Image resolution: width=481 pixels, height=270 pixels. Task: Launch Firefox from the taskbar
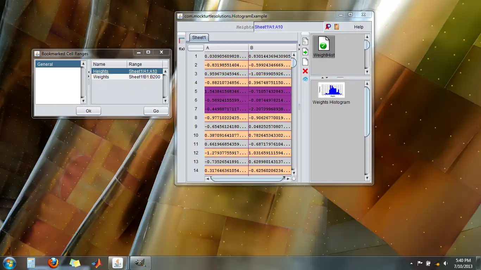tap(53, 263)
